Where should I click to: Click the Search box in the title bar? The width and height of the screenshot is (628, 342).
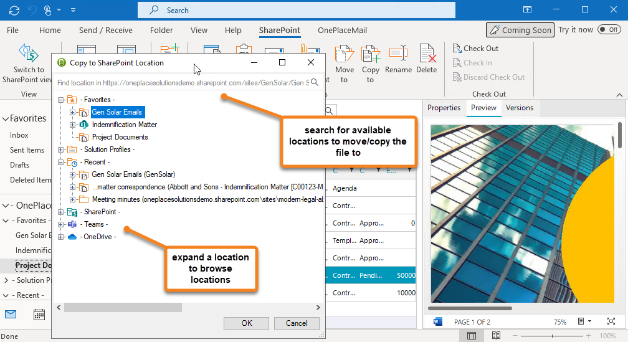tap(297, 11)
